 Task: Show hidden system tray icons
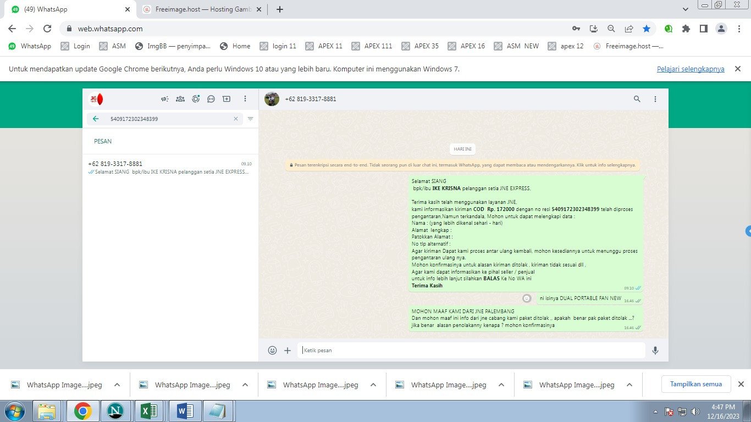click(x=655, y=411)
